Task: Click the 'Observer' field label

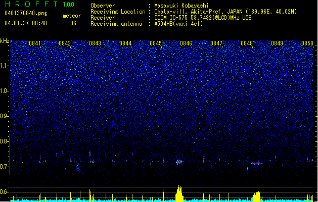Action: (103, 6)
